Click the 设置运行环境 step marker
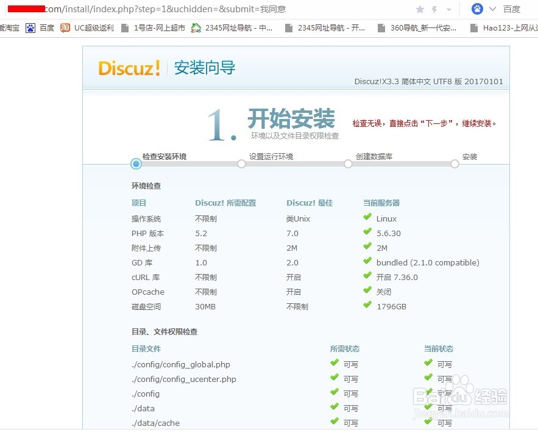 (241, 164)
